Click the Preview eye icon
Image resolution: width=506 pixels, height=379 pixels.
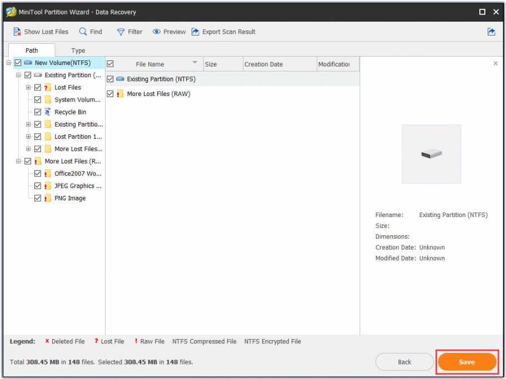point(157,32)
